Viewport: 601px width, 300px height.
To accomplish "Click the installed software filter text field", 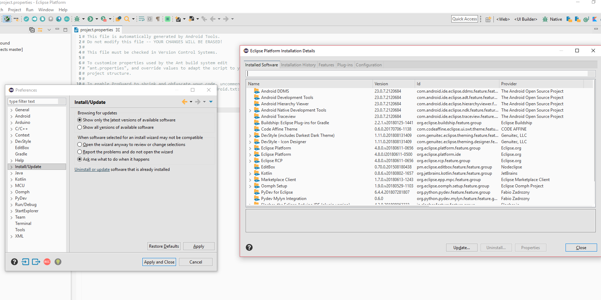I will pos(420,74).
